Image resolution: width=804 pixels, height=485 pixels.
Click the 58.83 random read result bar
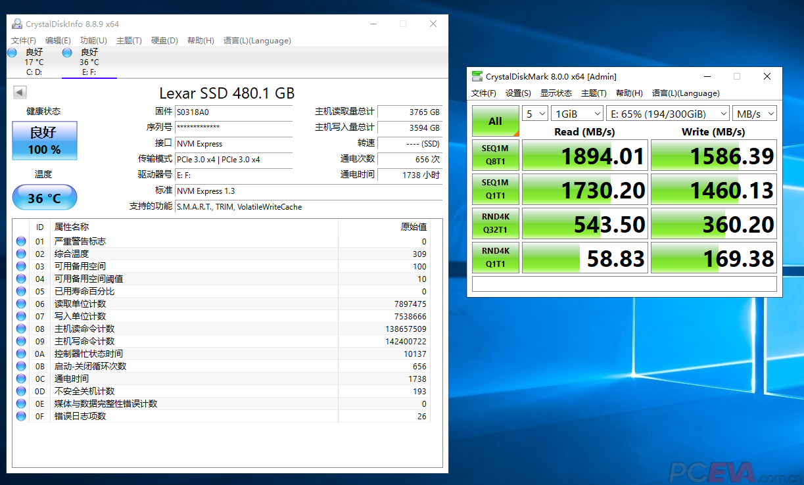[585, 258]
